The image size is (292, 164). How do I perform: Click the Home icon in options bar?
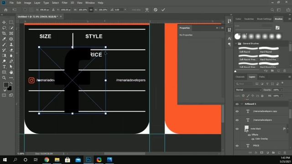(x=6, y=10)
